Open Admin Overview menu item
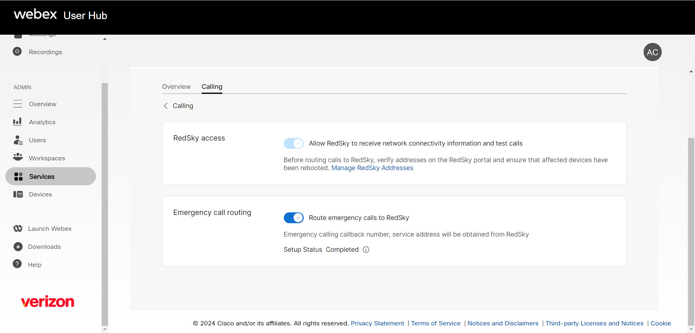Image resolution: width=695 pixels, height=333 pixels. [43, 104]
